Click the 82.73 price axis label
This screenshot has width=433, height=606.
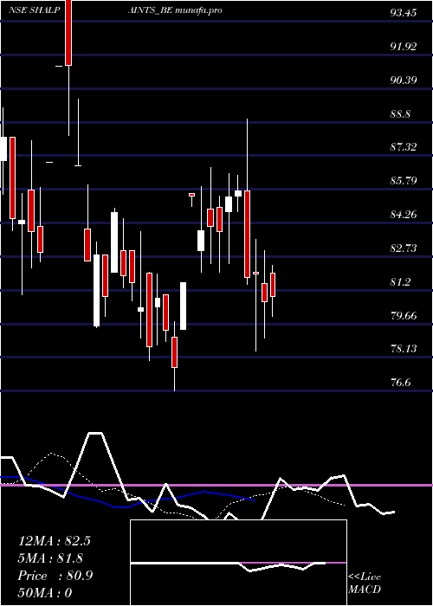pyautogui.click(x=404, y=248)
